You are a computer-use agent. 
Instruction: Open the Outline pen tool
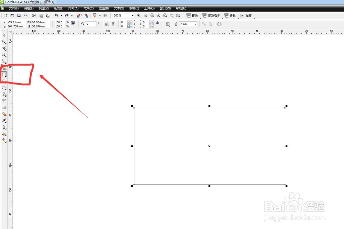click(4, 127)
